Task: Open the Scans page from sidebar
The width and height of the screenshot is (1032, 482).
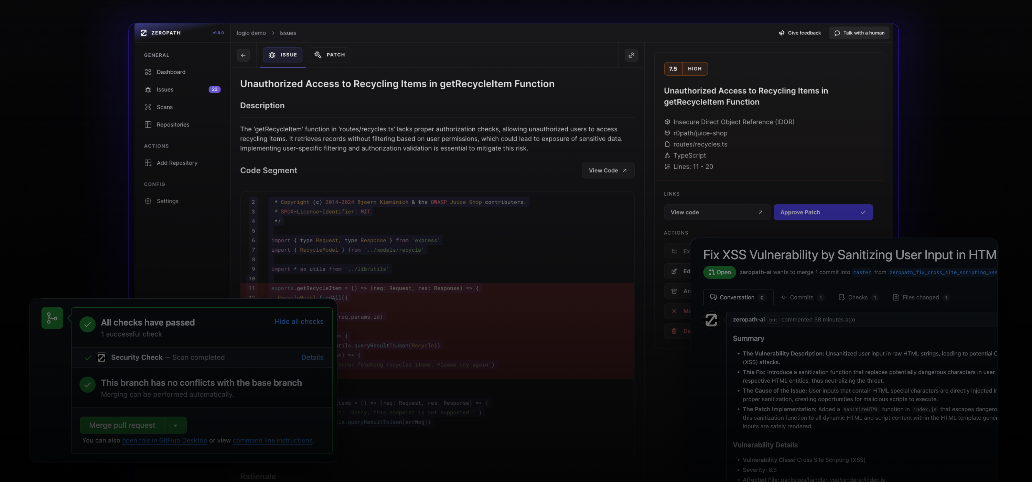Action: pos(164,107)
